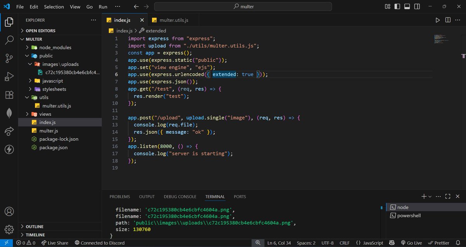Click the remote window status icon
The image size is (466, 247).
[x=7, y=243]
